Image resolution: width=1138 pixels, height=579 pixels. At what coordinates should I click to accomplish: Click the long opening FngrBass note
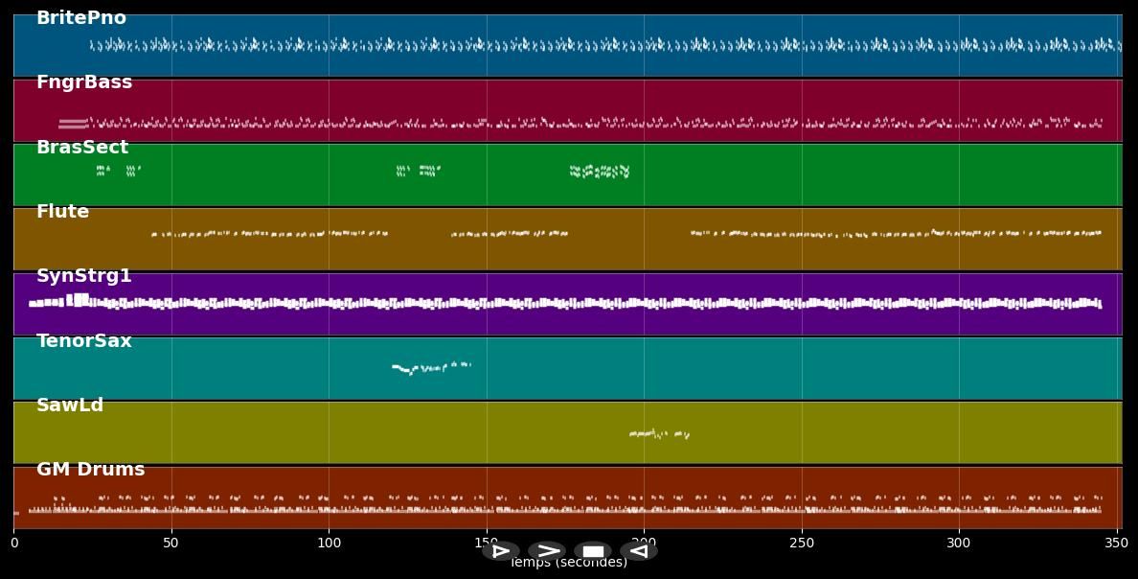[73, 124]
